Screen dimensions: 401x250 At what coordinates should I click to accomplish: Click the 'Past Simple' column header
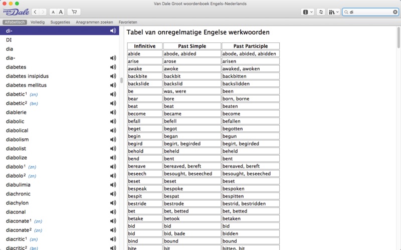(192, 46)
